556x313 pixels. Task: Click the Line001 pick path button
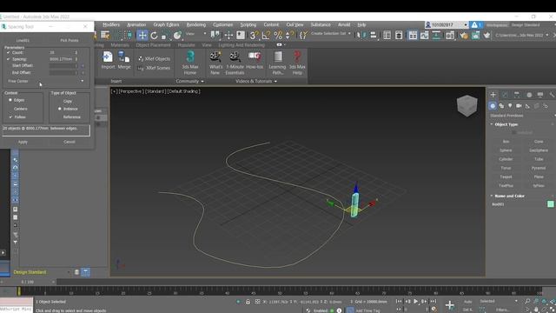coord(23,41)
